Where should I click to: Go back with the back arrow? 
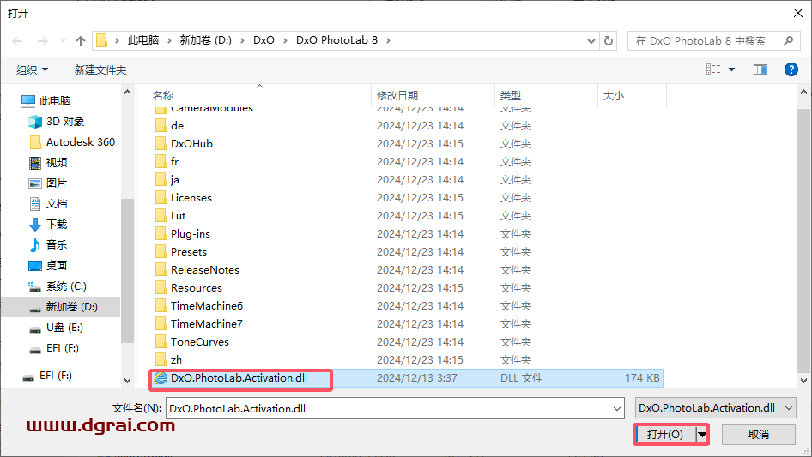tap(17, 40)
